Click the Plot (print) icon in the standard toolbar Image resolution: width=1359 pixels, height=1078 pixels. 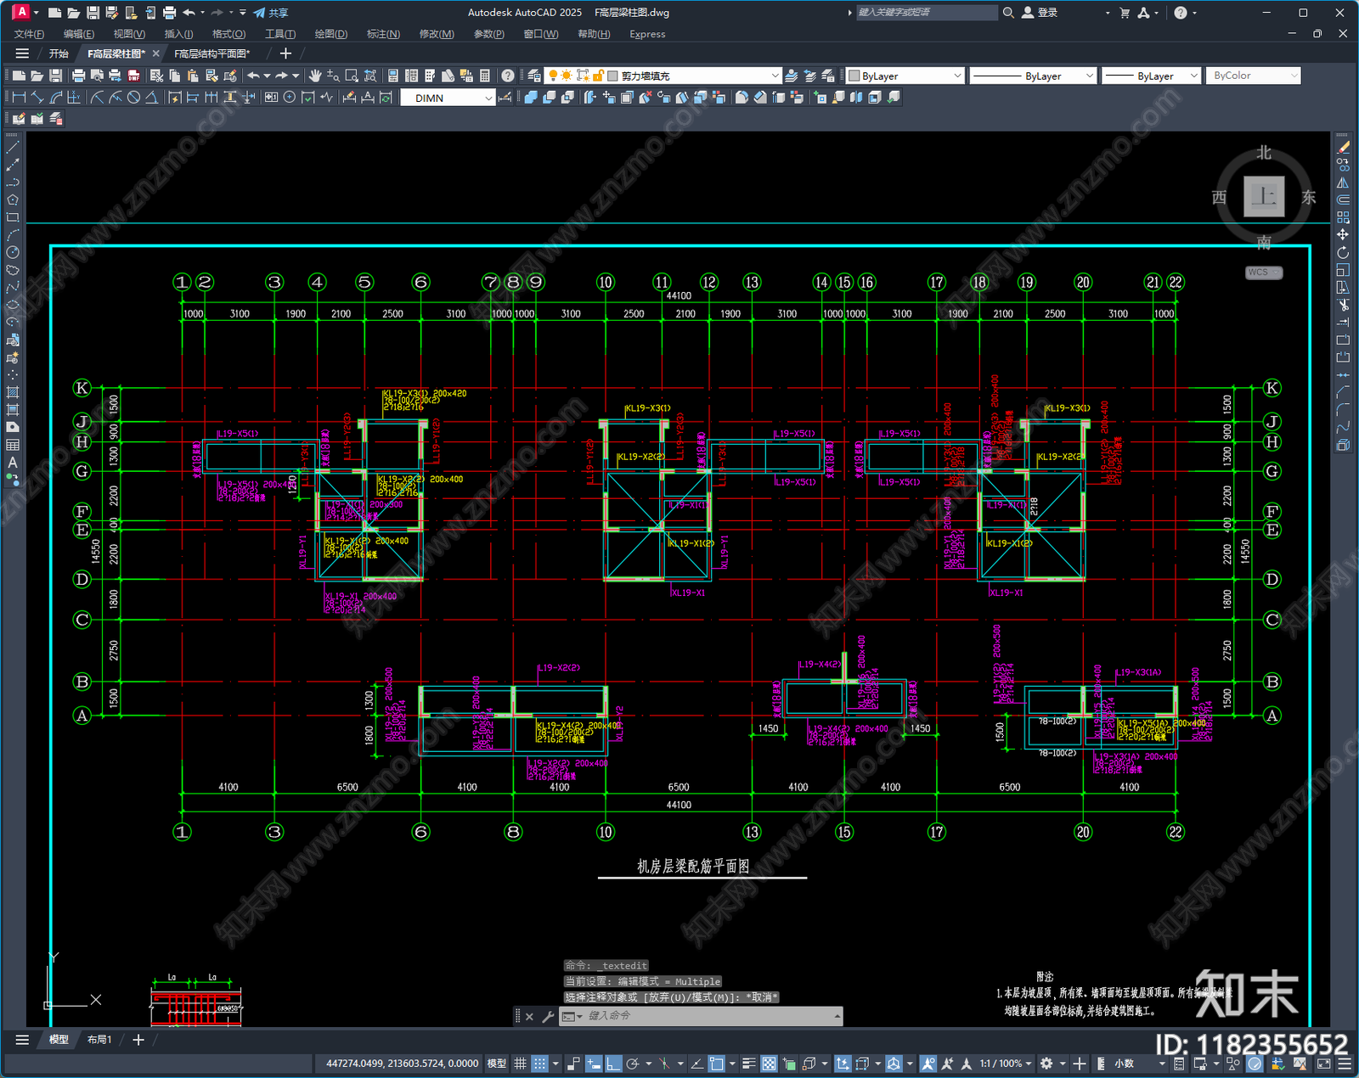coord(79,76)
